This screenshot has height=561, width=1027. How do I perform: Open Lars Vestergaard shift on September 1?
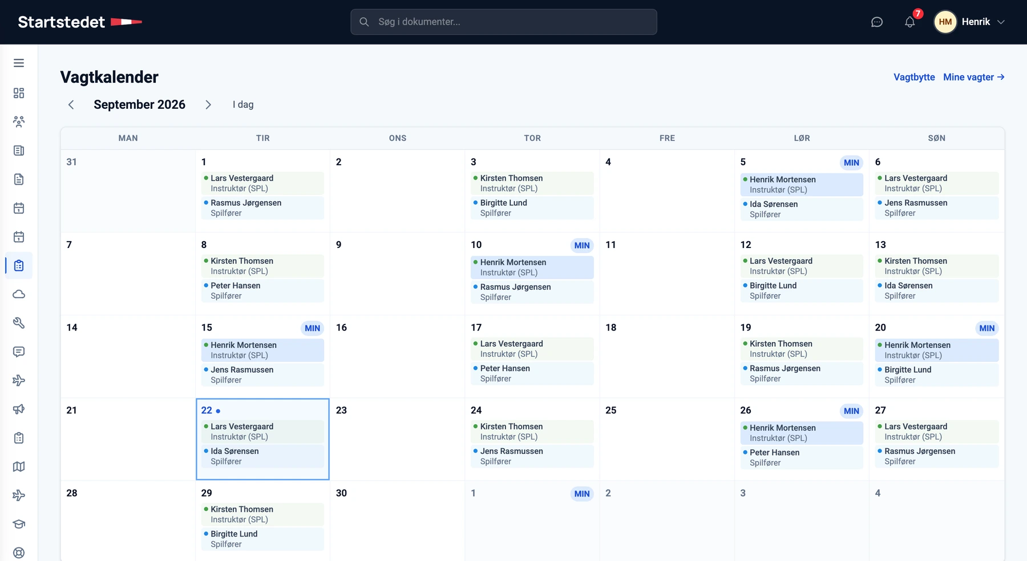pyautogui.click(x=262, y=183)
